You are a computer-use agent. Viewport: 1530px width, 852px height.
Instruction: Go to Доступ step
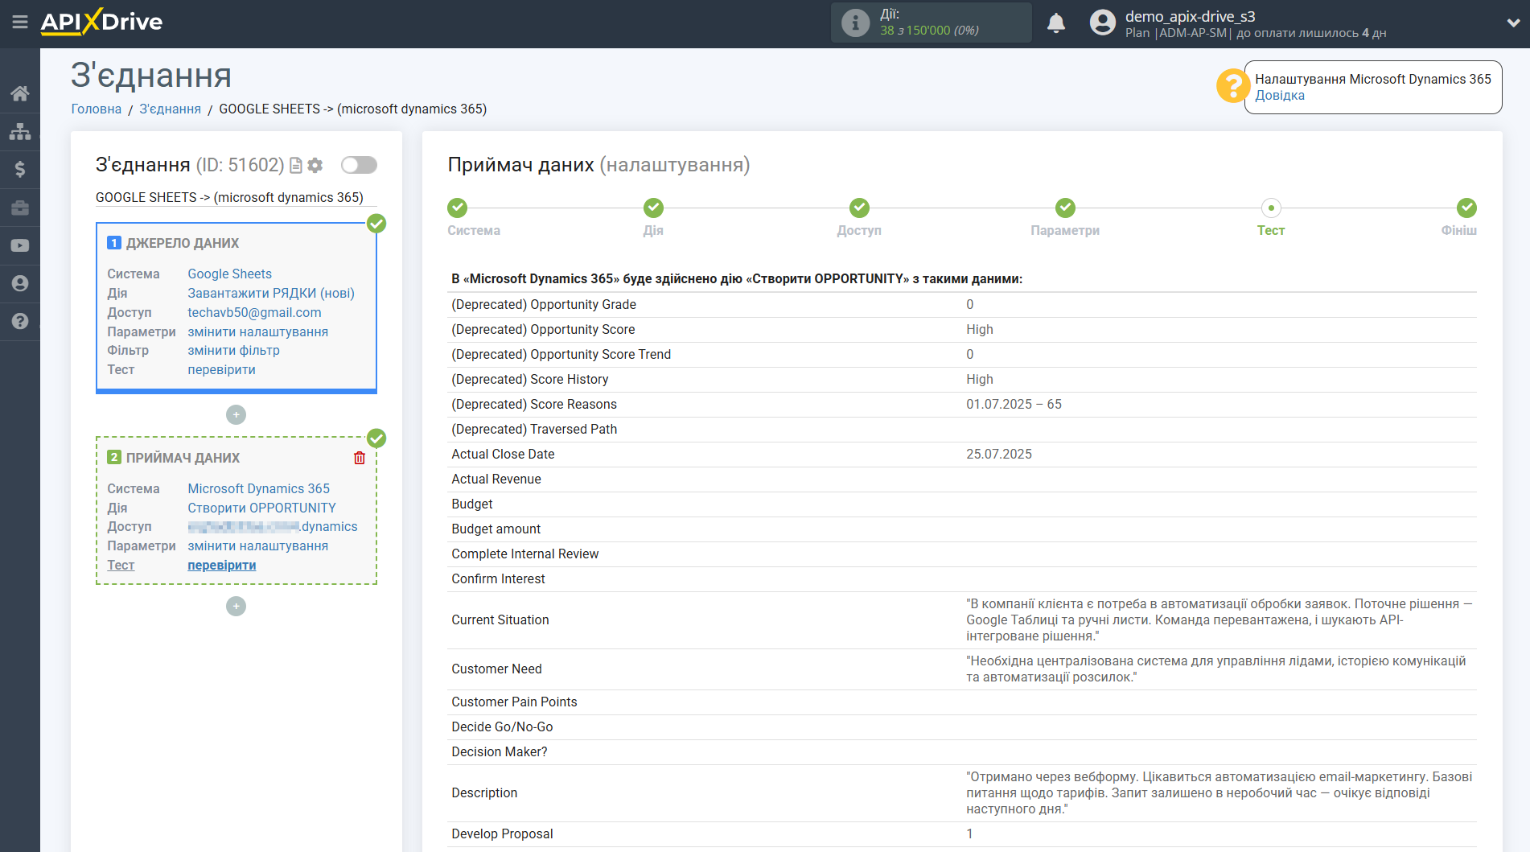[859, 208]
